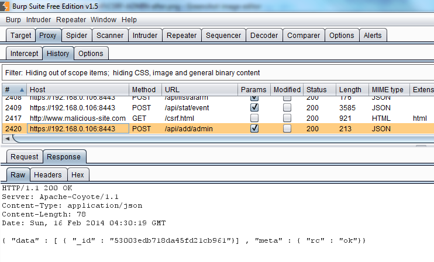Sort by the # column header
This screenshot has width=434, height=262.
coord(15,90)
